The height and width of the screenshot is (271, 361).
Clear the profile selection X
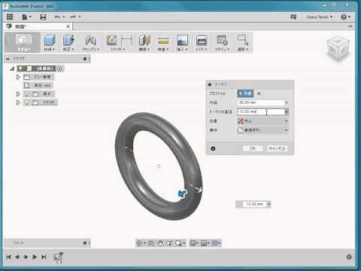coord(259,93)
